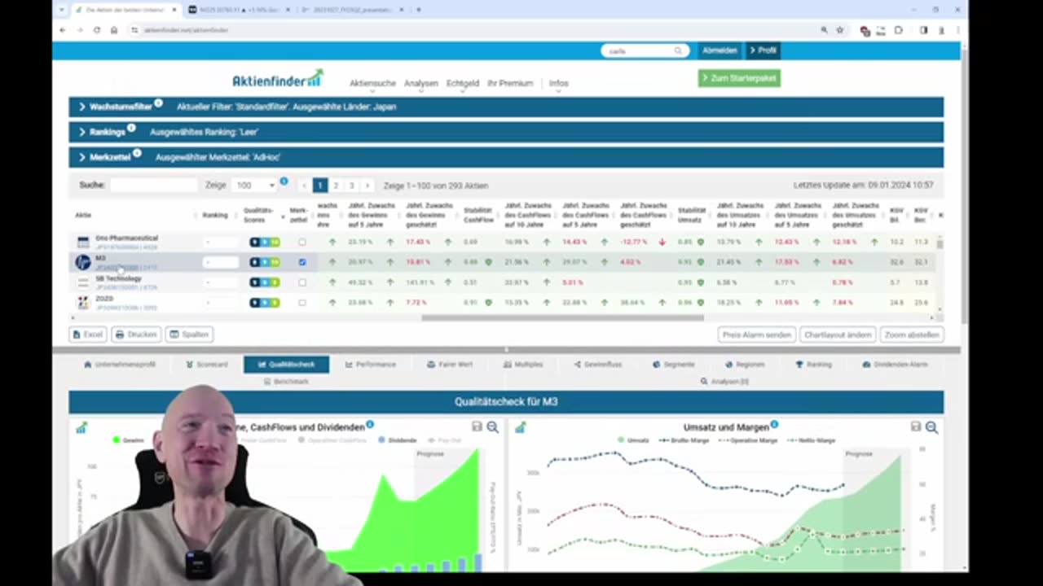Open the Infos menu
The width and height of the screenshot is (1043, 586).
tap(559, 83)
